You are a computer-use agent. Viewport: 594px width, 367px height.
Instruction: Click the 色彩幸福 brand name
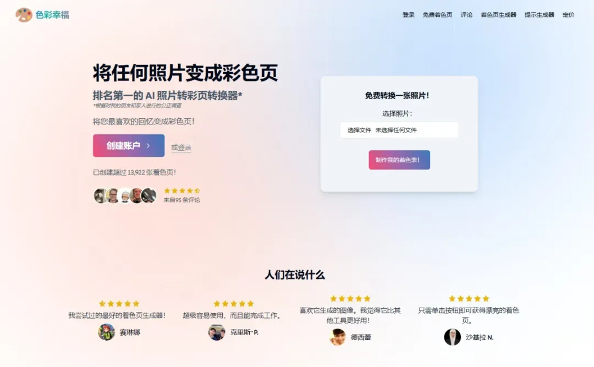(x=52, y=15)
